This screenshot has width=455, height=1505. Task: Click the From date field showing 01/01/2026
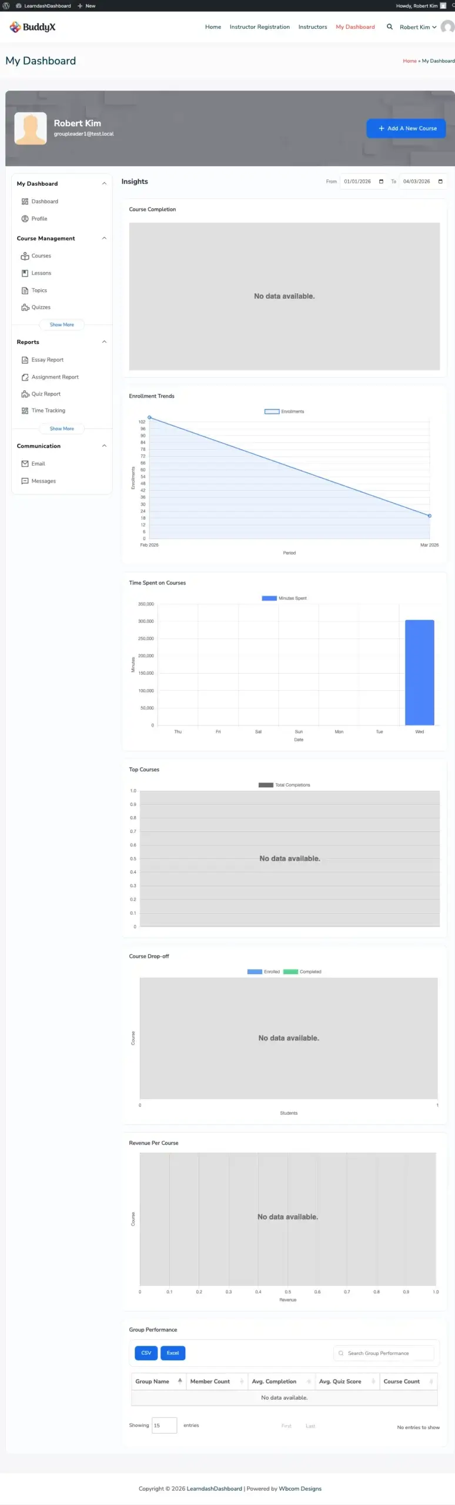pyautogui.click(x=364, y=182)
